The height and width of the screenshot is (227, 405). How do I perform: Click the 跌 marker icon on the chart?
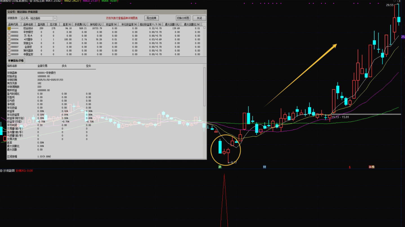[x=220, y=167]
